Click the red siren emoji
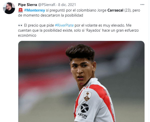The image size is (150, 122). pyautogui.click(x=21, y=10)
